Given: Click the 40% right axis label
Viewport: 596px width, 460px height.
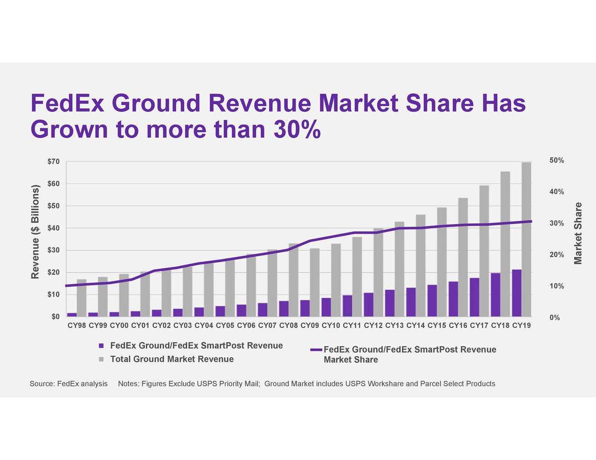Looking at the screenshot, I should click(556, 192).
